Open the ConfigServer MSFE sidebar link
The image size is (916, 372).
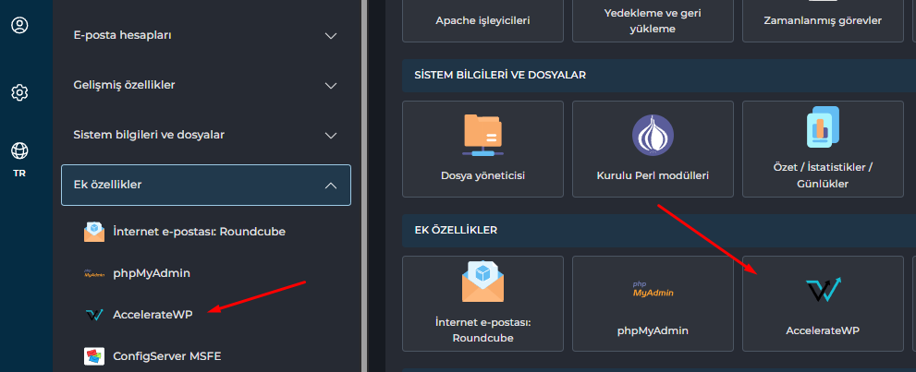(x=167, y=355)
